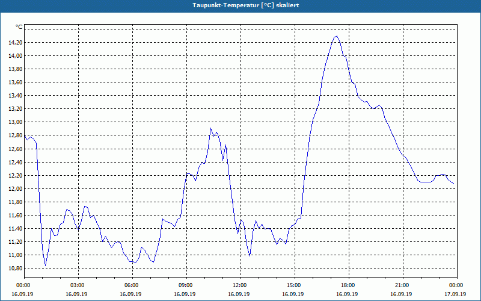Viewport: 481px width, 301px height.
Task: Click the y-axis value 13,00
Action: (x=16, y=122)
